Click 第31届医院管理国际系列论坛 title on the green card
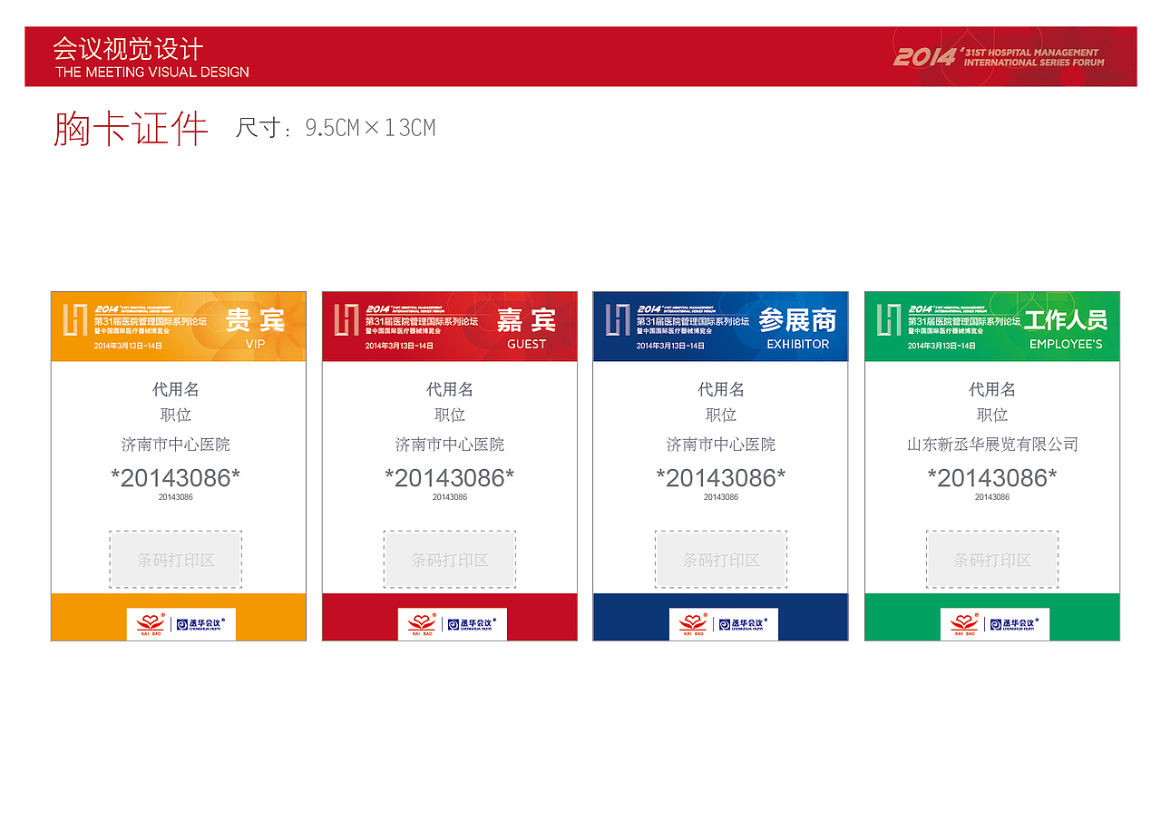 tap(964, 321)
